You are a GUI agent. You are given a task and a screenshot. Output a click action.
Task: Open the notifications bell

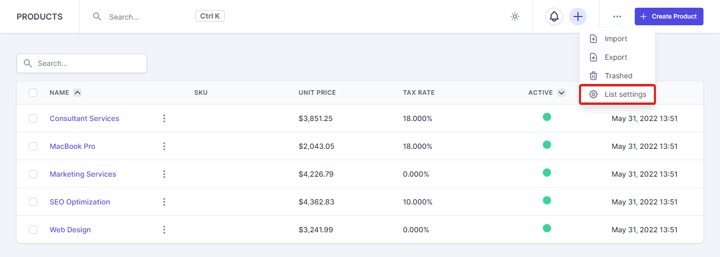point(554,16)
